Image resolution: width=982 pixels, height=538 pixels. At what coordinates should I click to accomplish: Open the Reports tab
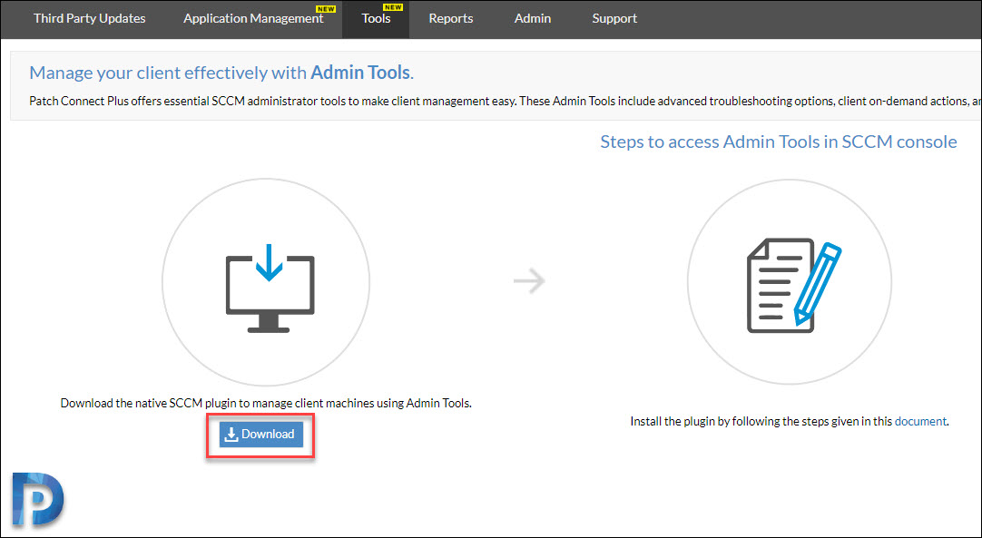click(x=451, y=19)
